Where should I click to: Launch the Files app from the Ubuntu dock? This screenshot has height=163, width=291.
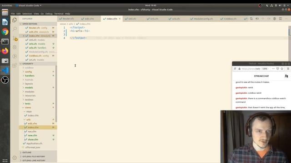[x=5, y=12]
